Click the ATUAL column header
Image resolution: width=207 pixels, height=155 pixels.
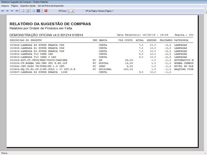point(140,40)
